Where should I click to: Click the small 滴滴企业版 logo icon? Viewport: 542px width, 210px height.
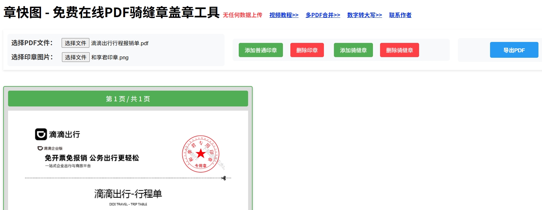(40, 148)
